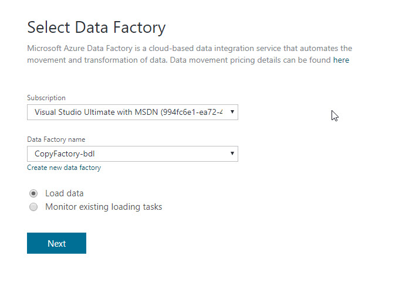409x283 pixels.
Task: Click the "Monitor existing loading tasks" label text
Action: coord(103,207)
